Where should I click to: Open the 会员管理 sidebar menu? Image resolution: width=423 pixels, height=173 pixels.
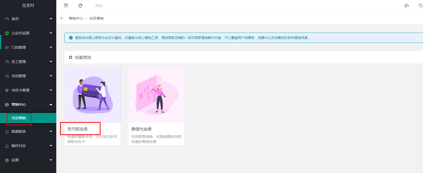point(28,76)
